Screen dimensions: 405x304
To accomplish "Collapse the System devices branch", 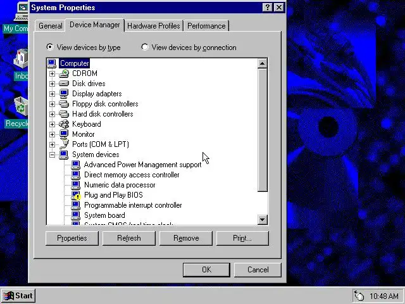I will (x=52, y=155).
